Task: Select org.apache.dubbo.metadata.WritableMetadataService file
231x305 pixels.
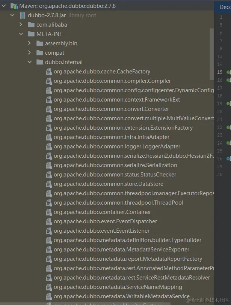Action: click(122, 296)
